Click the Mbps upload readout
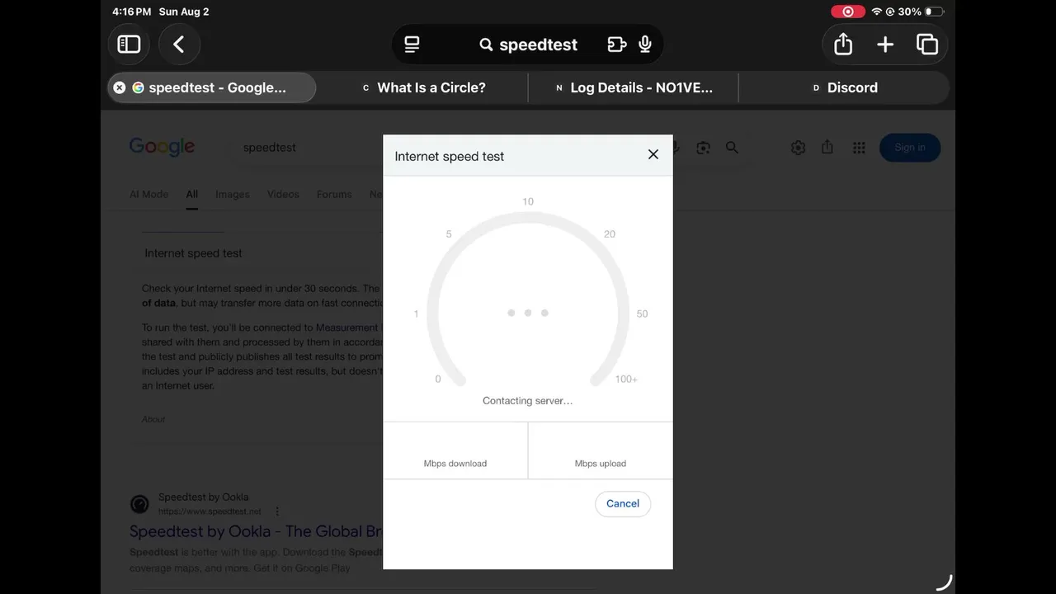 [x=601, y=450]
